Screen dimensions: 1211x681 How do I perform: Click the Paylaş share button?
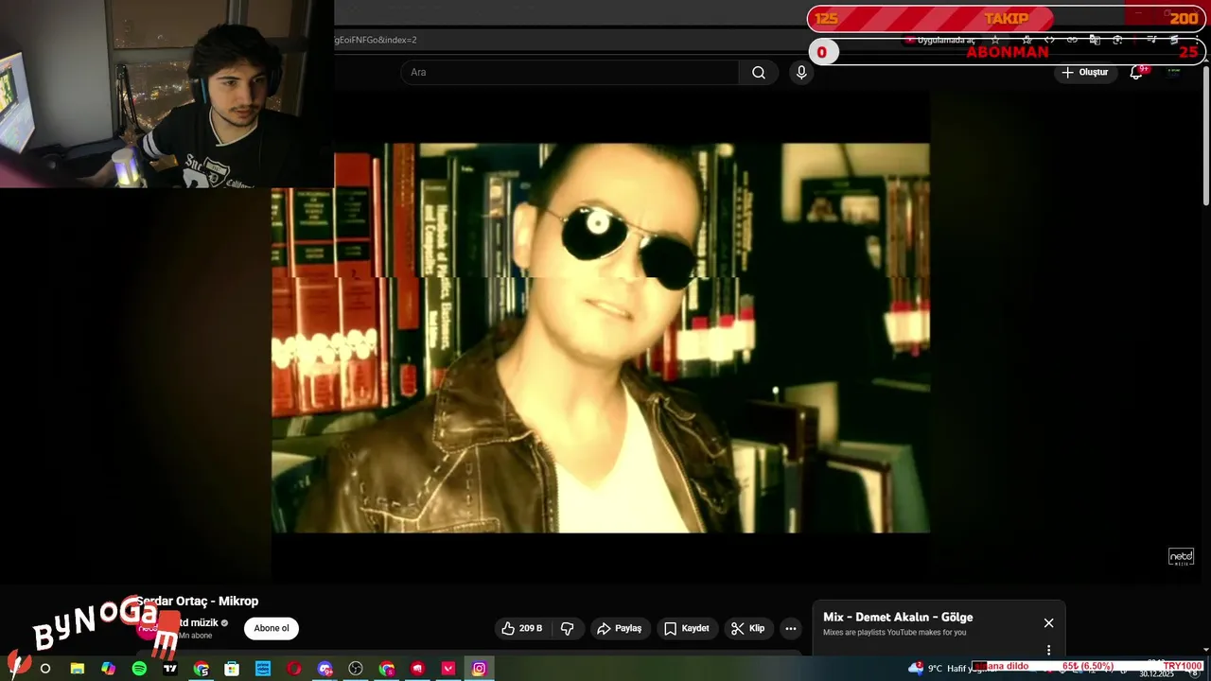tap(619, 628)
